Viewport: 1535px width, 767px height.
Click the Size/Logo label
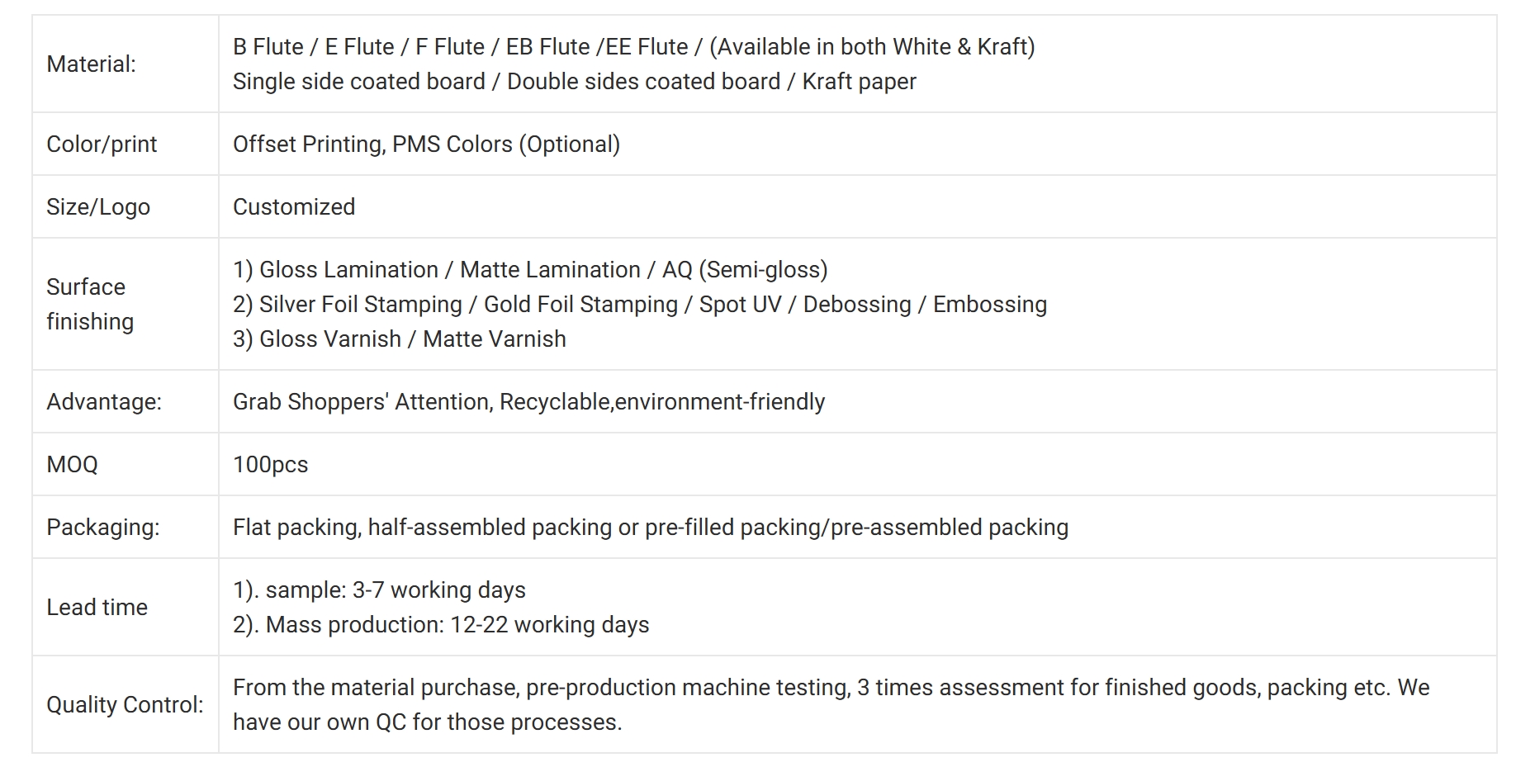click(x=98, y=206)
